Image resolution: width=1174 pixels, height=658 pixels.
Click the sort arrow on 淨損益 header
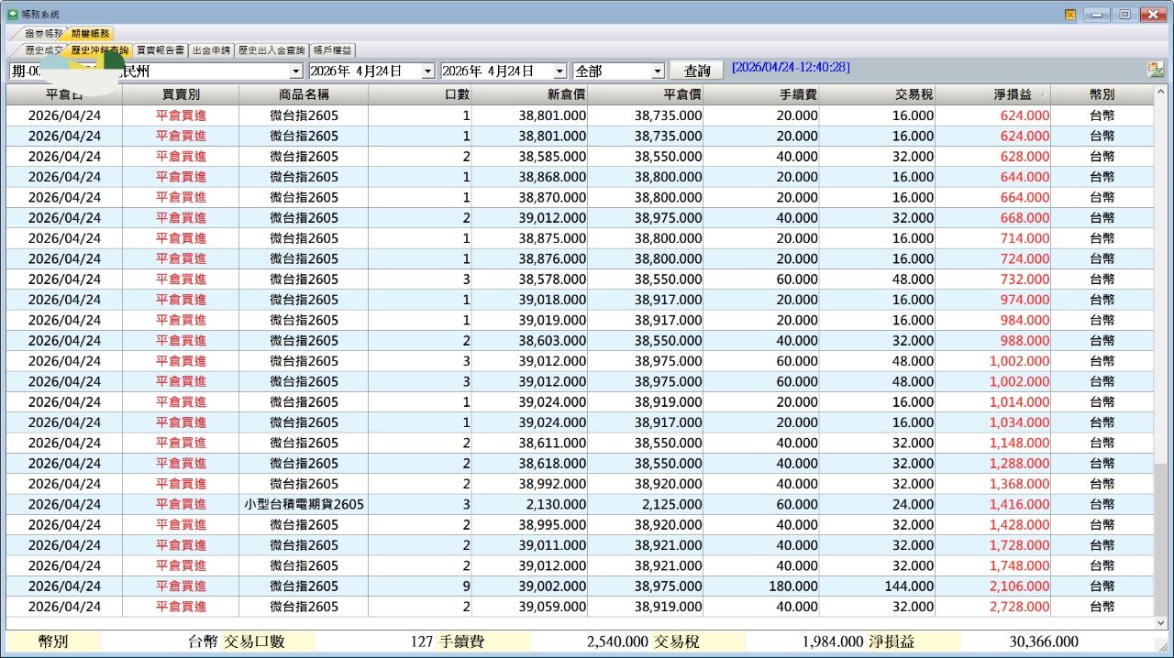click(x=1042, y=95)
